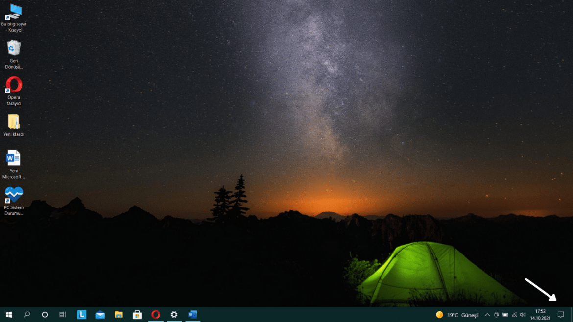Activate Cortana on the taskbar
This screenshot has width=573, height=322.
pyautogui.click(x=44, y=315)
